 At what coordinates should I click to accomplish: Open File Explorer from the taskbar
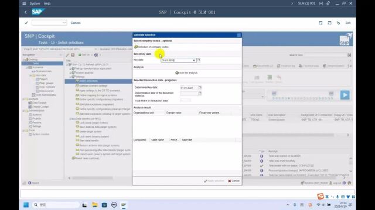coord(95,205)
